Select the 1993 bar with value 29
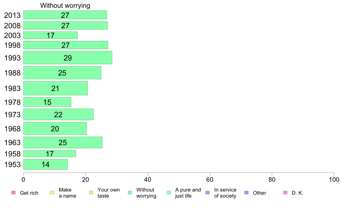This screenshot has height=212, width=342. [68, 58]
